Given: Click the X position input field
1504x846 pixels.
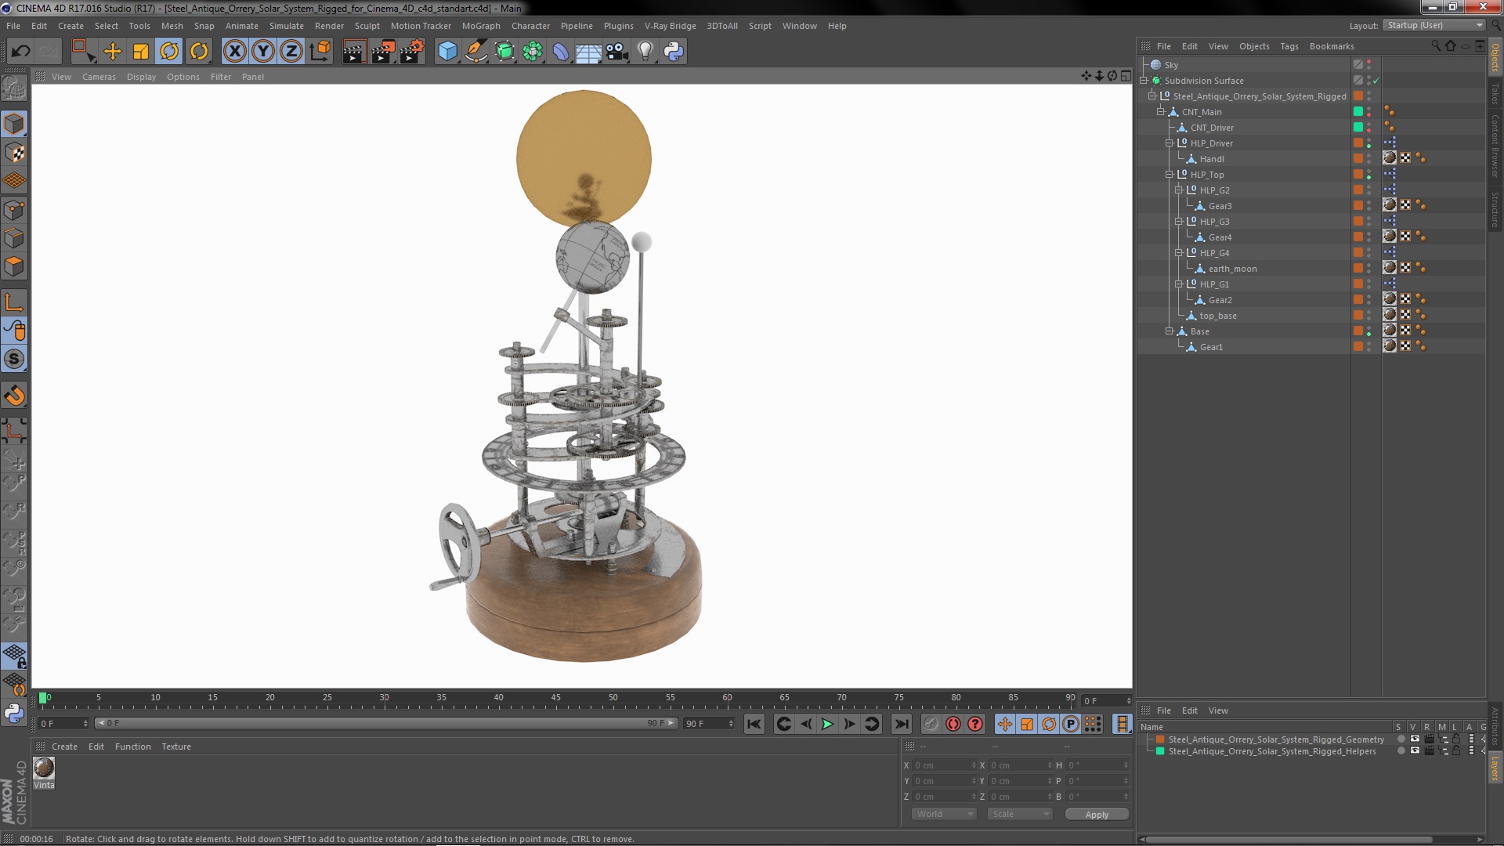Looking at the screenshot, I should coord(944,765).
